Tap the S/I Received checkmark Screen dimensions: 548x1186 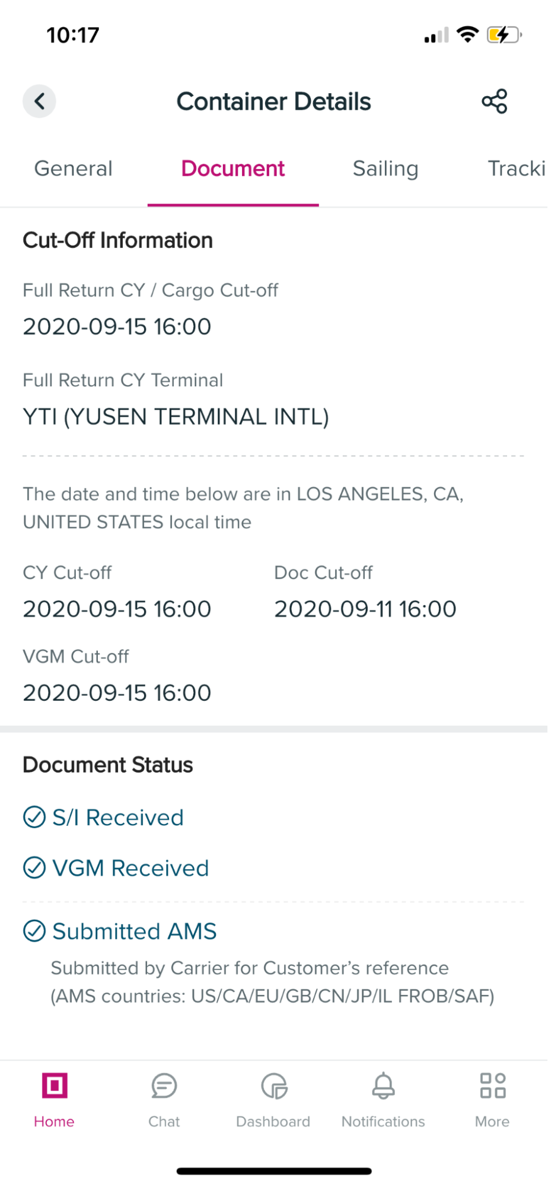tap(34, 817)
